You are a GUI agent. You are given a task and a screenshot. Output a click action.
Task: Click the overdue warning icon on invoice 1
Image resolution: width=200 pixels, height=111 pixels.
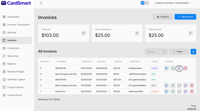109,91
